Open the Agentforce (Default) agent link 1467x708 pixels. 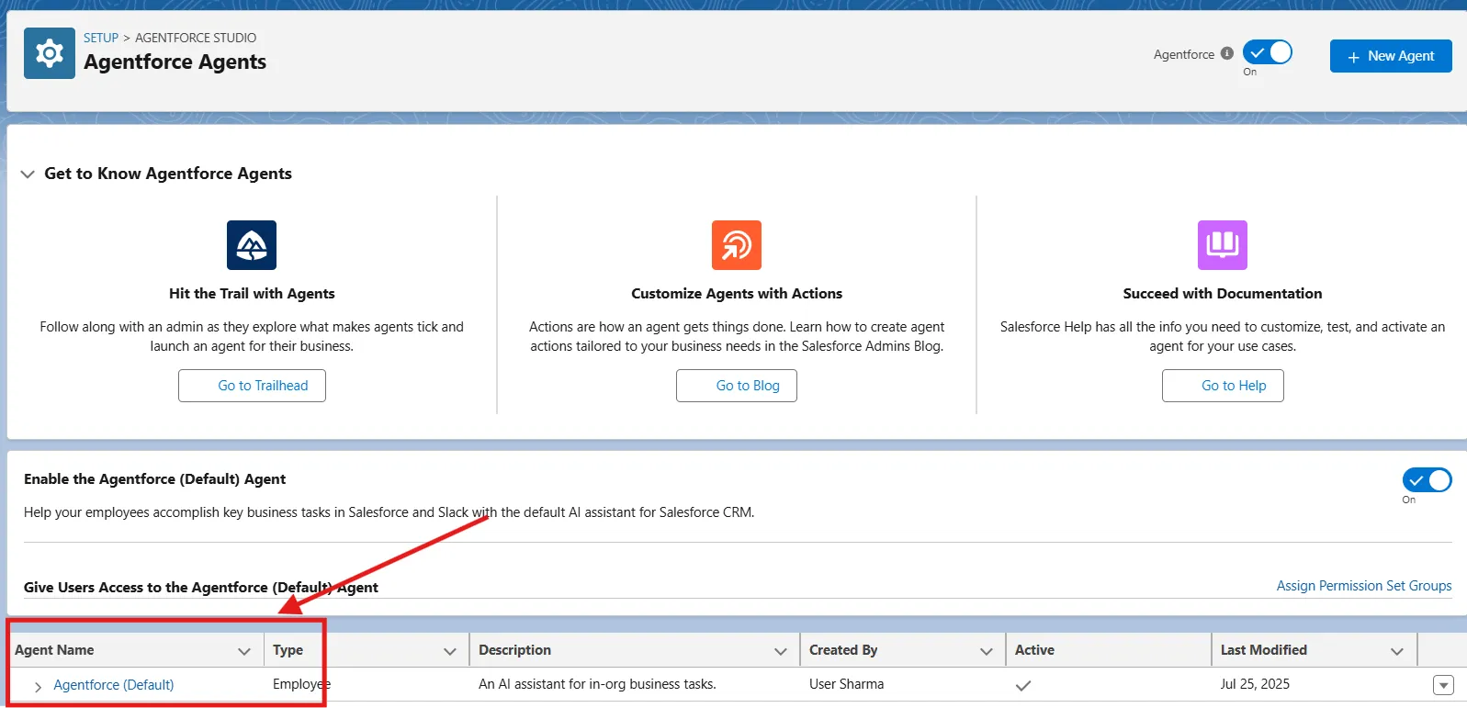click(x=114, y=685)
